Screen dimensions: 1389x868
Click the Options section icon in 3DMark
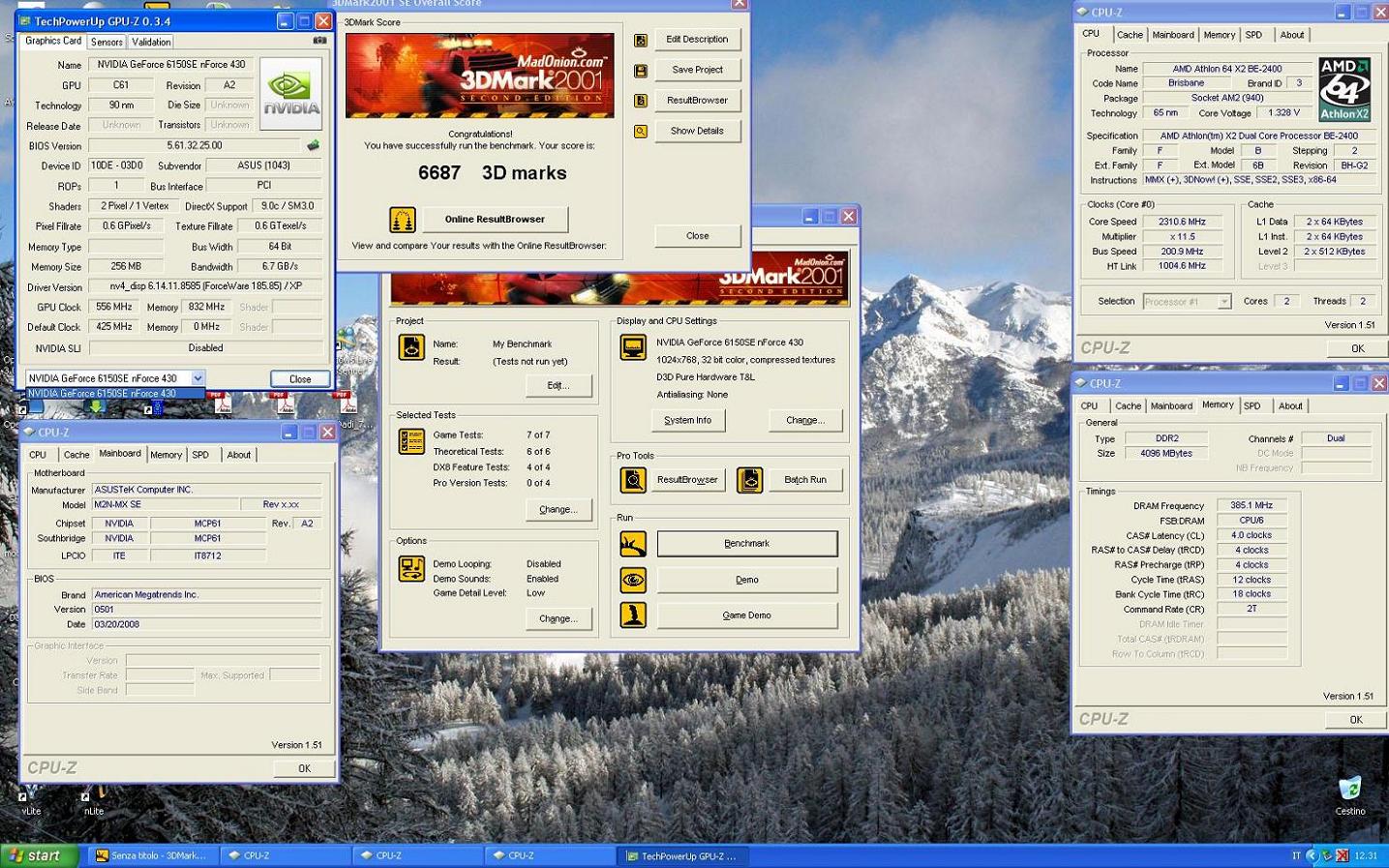point(411,569)
